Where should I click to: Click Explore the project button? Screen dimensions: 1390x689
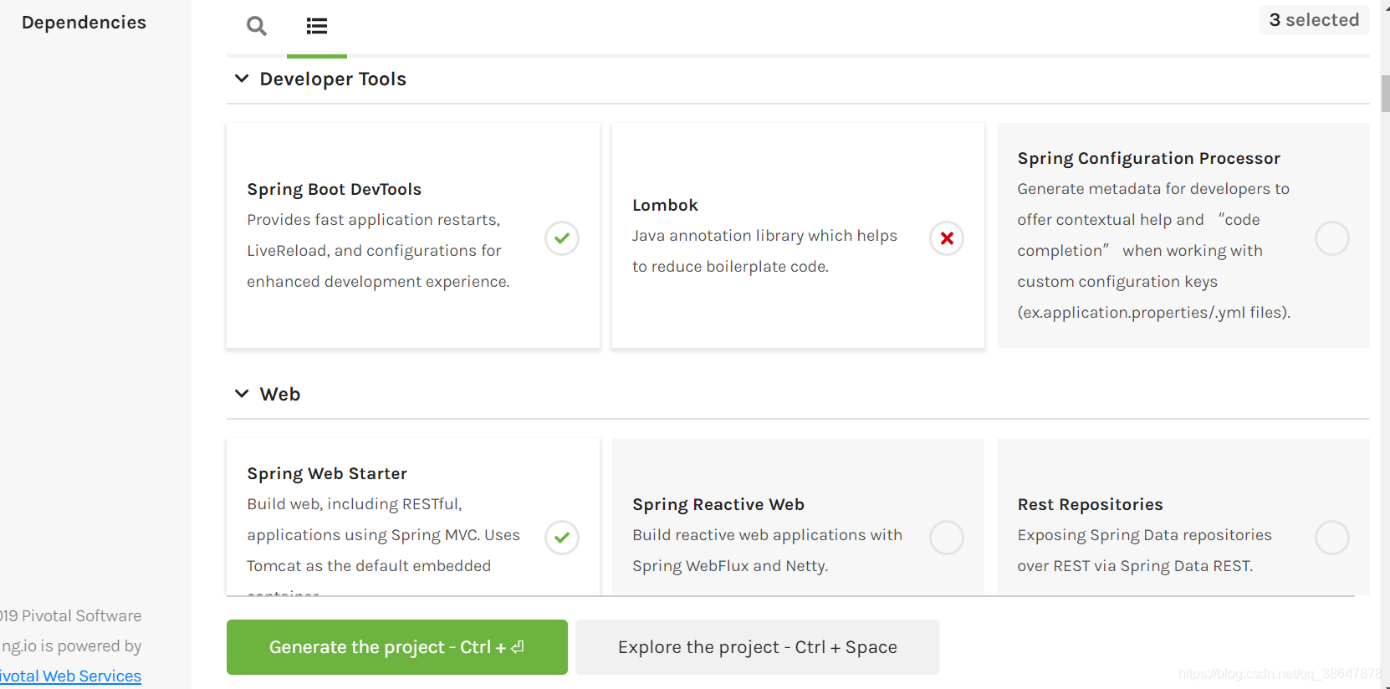758,647
